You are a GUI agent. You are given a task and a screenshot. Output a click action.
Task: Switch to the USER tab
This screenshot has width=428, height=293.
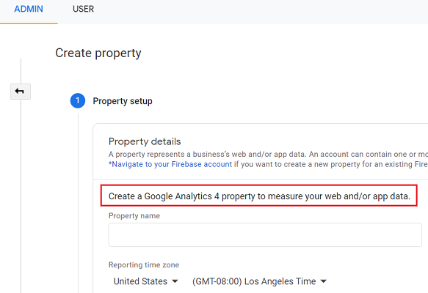[83, 9]
